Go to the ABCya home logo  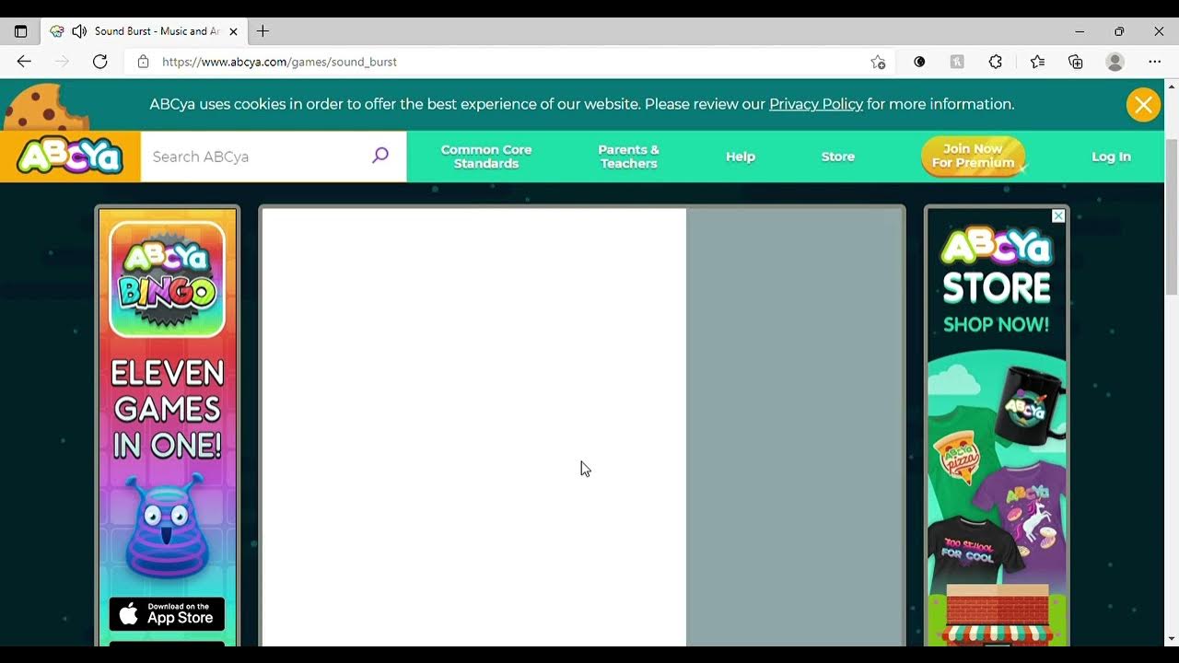click(70, 157)
